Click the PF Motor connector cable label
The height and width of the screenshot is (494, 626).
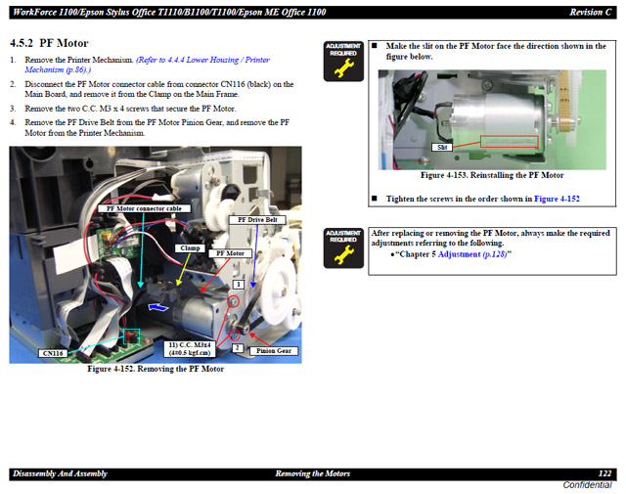click(x=143, y=208)
